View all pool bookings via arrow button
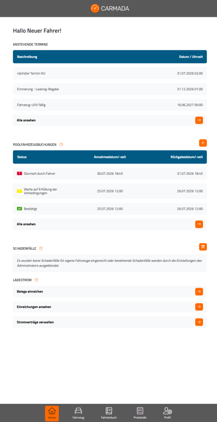 pos(199,224)
